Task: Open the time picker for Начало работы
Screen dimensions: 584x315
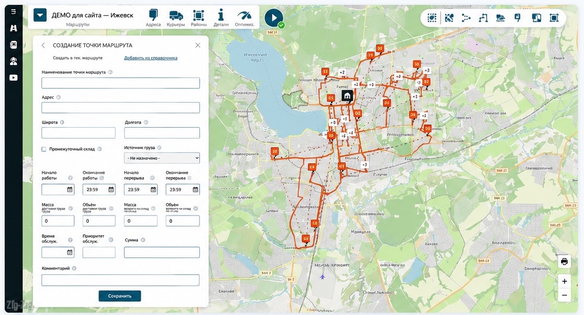Action: click(x=70, y=190)
